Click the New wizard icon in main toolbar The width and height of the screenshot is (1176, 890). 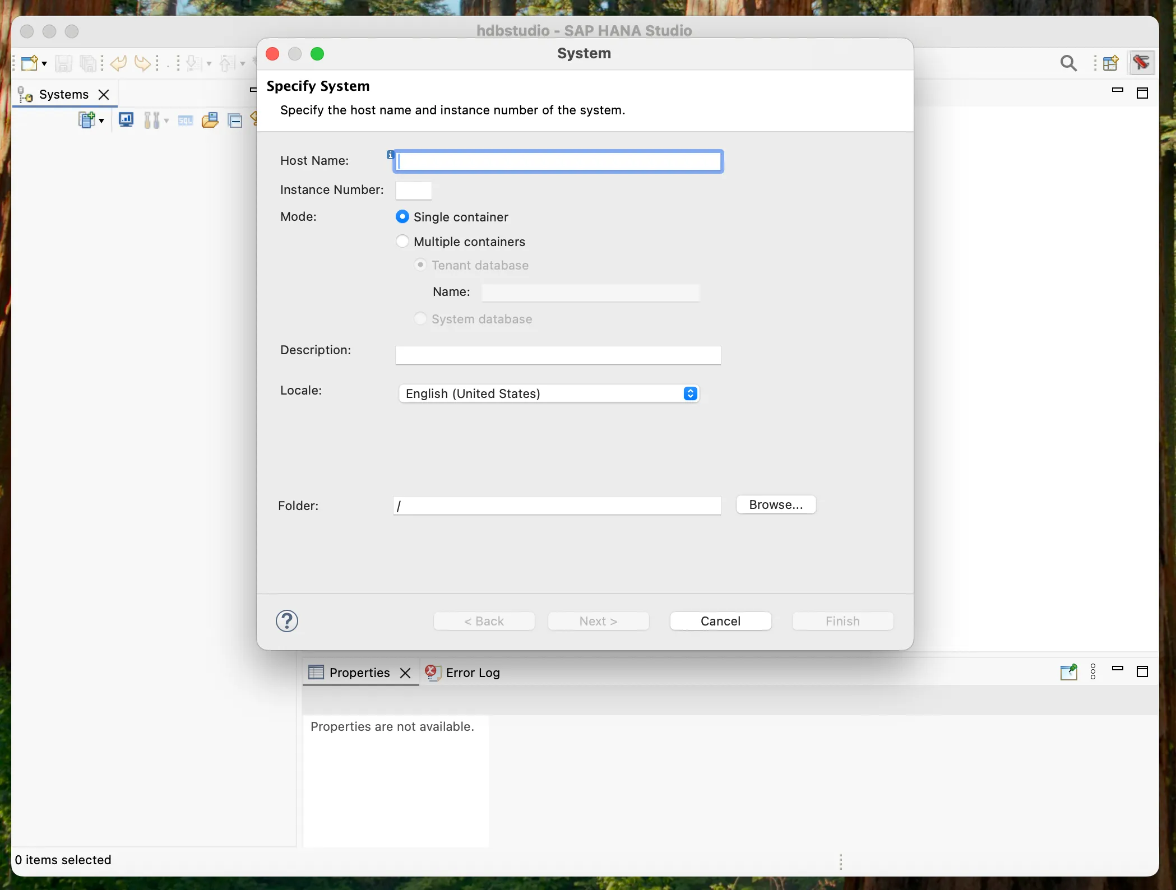pos(29,63)
